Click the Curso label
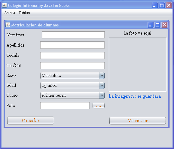Image resolution: width=174 pixels, height=149 pixels. [12, 95]
